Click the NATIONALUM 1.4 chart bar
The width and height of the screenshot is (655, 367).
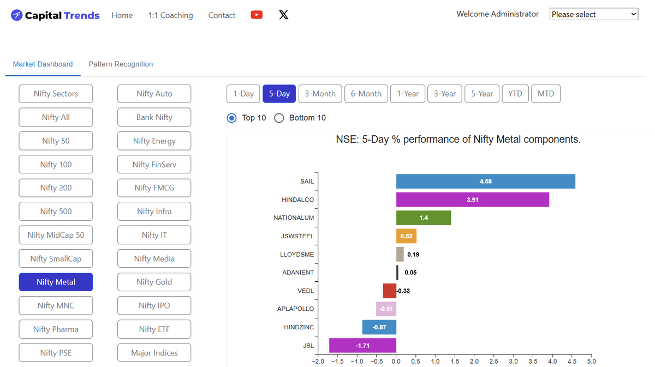point(424,218)
